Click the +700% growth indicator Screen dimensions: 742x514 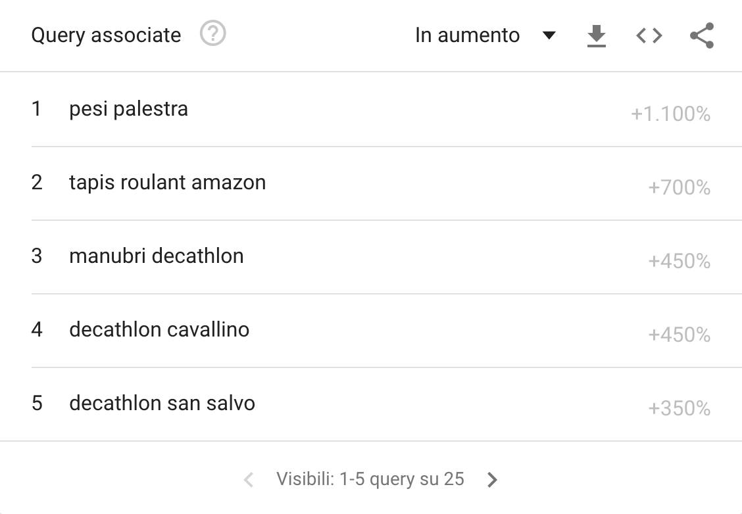[x=678, y=187]
